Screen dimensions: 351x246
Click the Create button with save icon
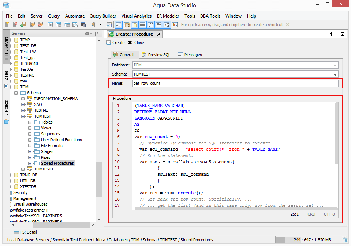pyautogui.click(x=115, y=43)
